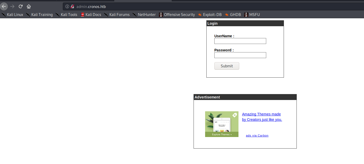
Task: Follow the 'Amazing Themes made by Creators' link
Action: pos(261,117)
